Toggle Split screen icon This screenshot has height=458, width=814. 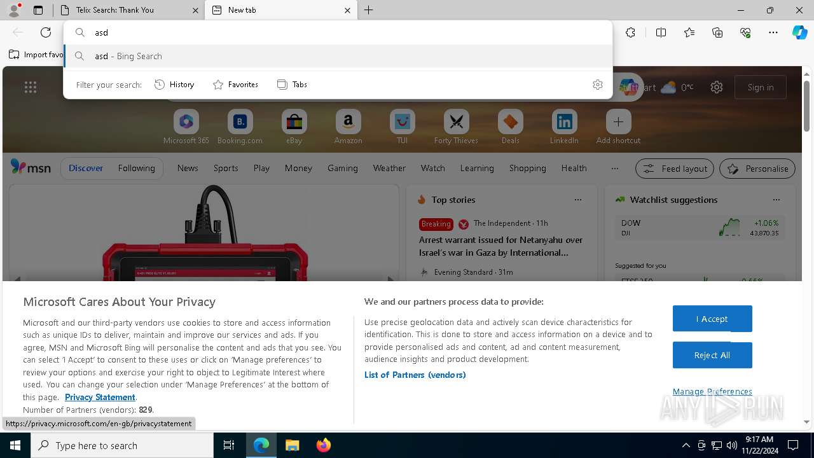tap(661, 32)
